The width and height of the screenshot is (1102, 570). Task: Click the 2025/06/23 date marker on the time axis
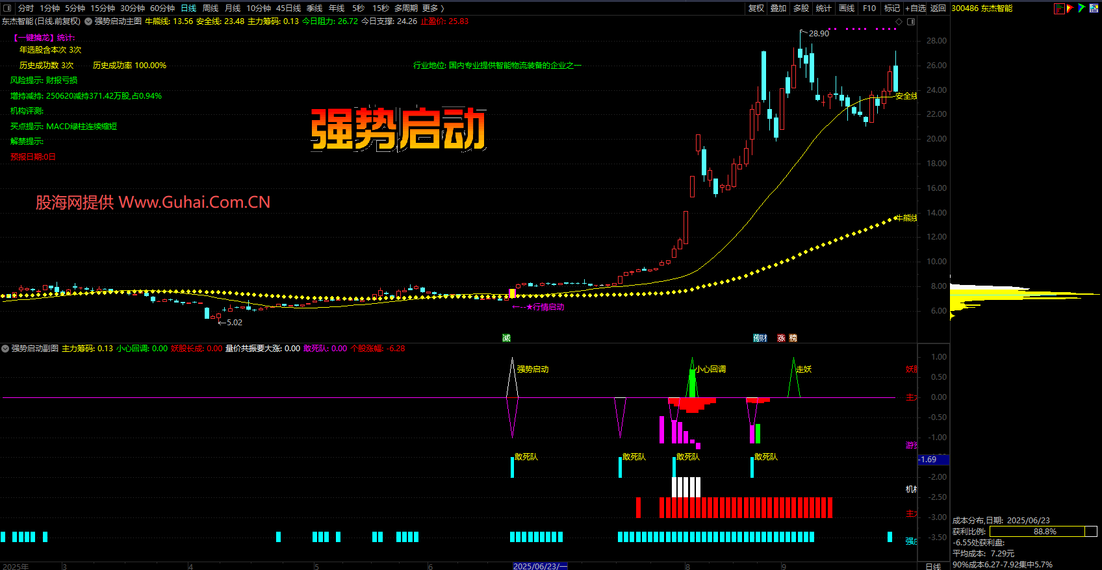[540, 566]
